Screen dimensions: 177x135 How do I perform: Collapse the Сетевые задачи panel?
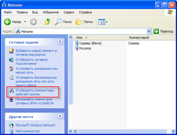click(x=60, y=41)
